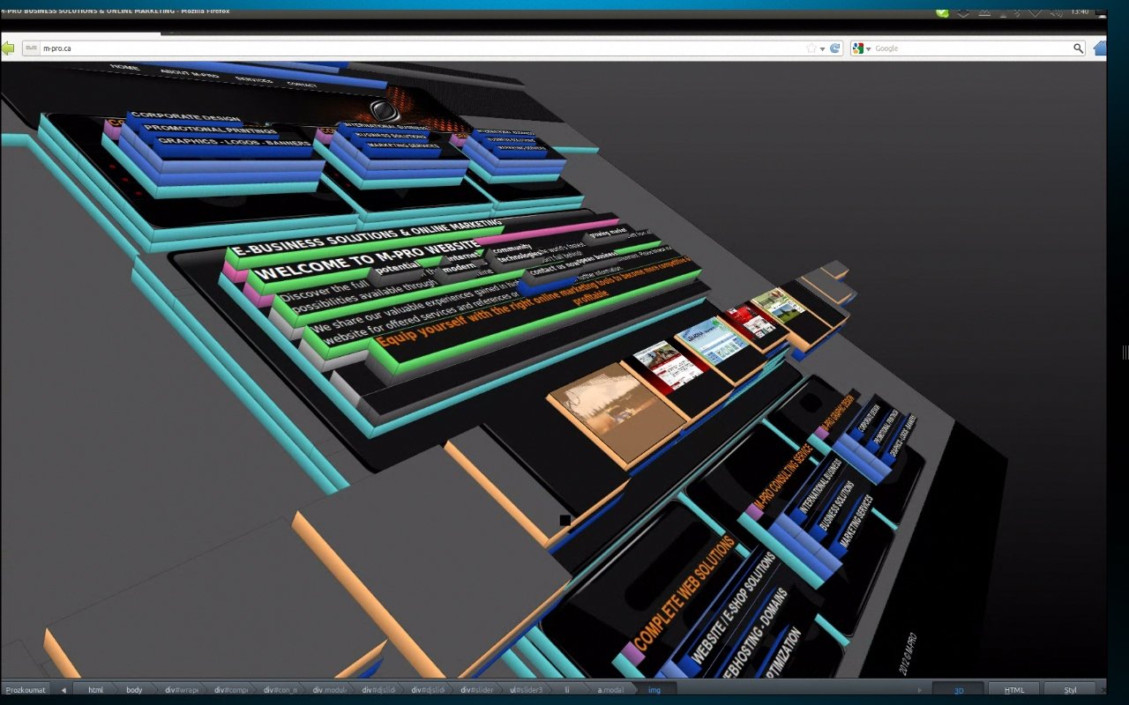Select the body breadcrumb
The height and width of the screenshot is (705, 1129).
click(x=134, y=690)
